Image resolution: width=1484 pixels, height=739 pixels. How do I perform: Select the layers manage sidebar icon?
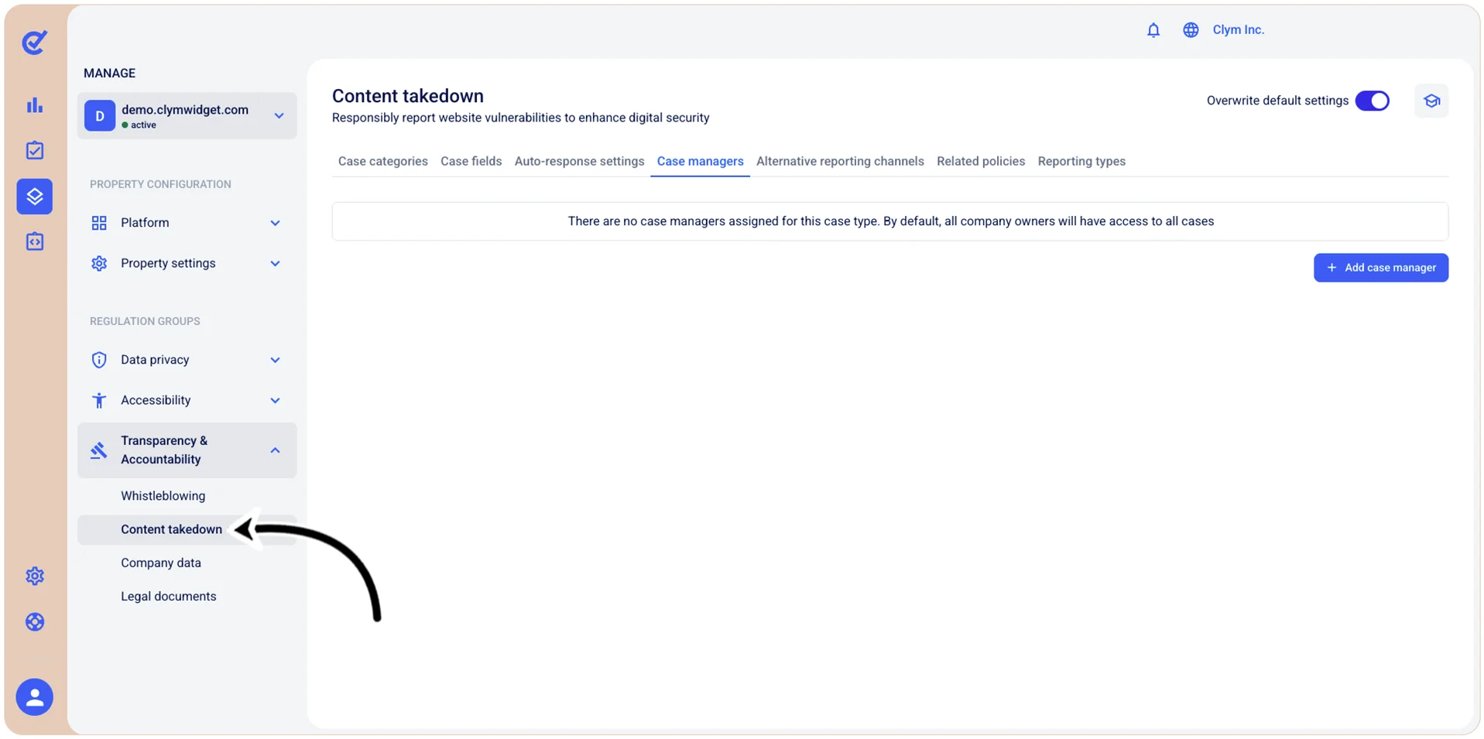[35, 197]
